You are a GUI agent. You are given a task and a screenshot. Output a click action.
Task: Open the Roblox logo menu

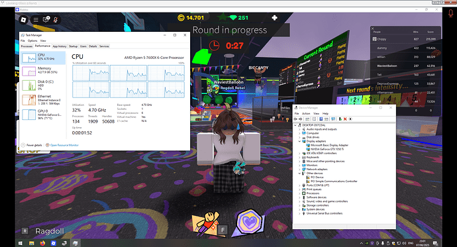(24, 20)
